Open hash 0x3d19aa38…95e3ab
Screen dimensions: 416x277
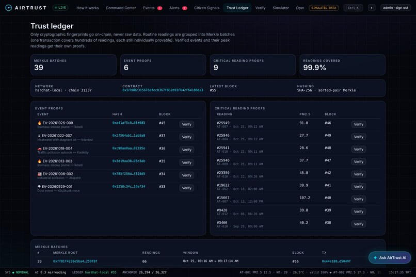click(129, 161)
